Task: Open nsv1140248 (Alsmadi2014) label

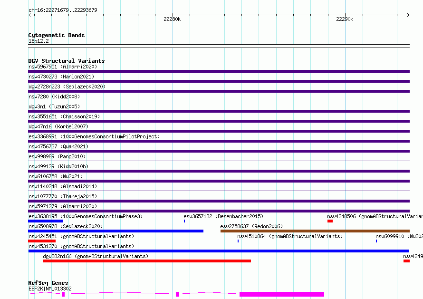Action: pos(63,186)
